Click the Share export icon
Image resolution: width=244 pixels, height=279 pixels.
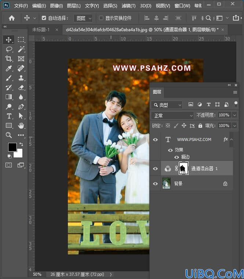(236, 18)
